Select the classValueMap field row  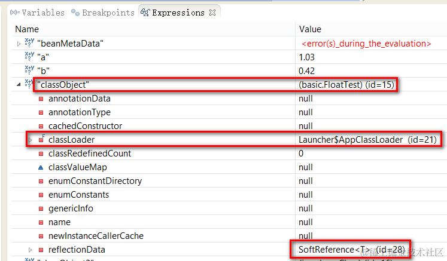click(229, 167)
